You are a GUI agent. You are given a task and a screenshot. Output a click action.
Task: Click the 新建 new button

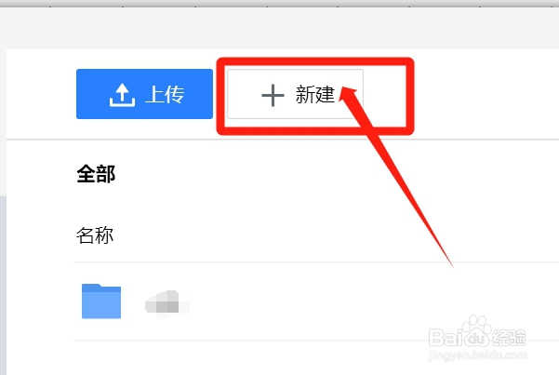(x=295, y=94)
